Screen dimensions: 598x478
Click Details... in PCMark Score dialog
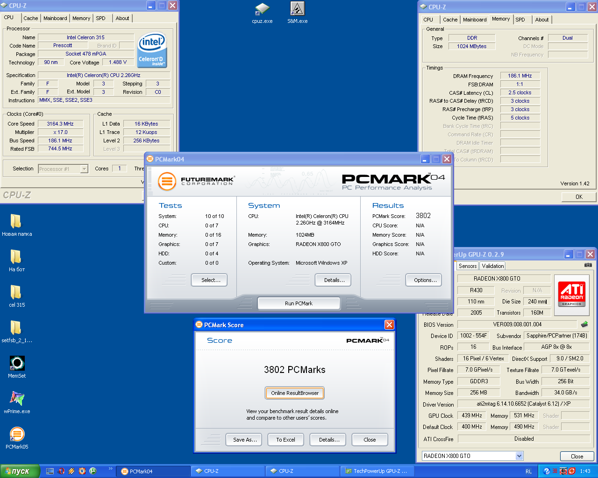click(328, 440)
